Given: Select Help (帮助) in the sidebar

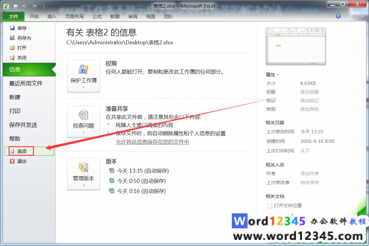Looking at the screenshot, I should 15,139.
